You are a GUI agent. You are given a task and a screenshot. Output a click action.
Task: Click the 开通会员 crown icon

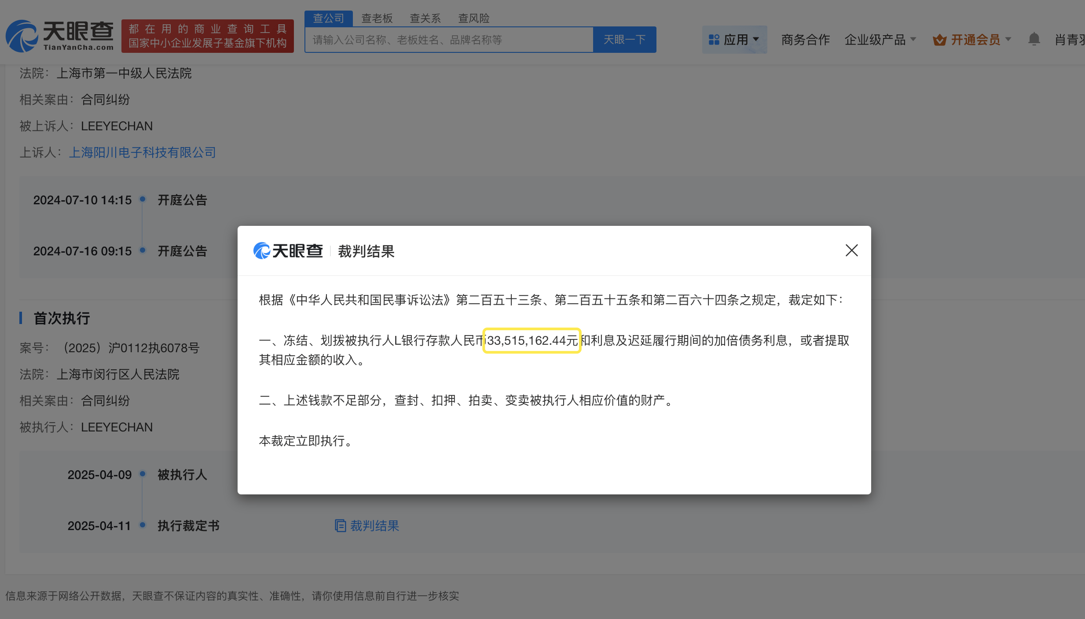[x=939, y=40]
